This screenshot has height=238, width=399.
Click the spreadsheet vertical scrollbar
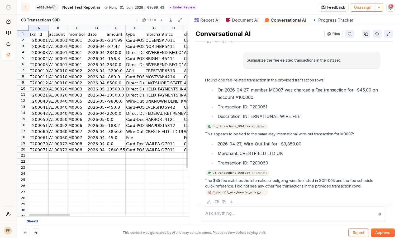coord(187,99)
